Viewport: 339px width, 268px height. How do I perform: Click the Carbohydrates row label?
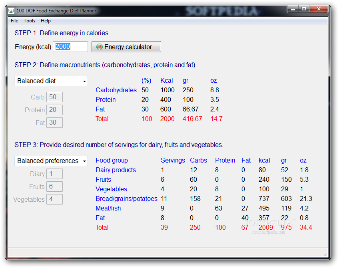116,90
